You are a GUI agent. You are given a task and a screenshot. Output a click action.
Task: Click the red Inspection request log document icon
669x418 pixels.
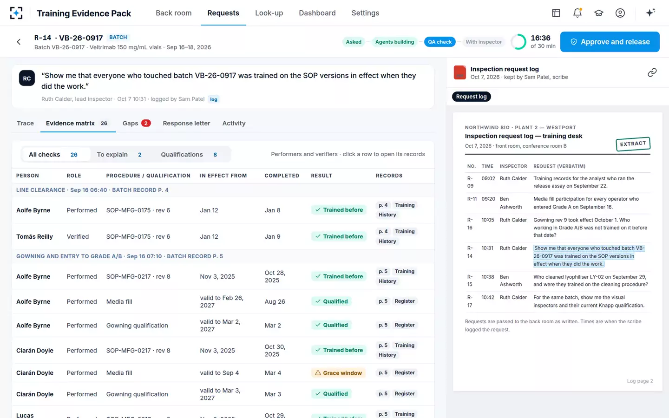click(460, 72)
